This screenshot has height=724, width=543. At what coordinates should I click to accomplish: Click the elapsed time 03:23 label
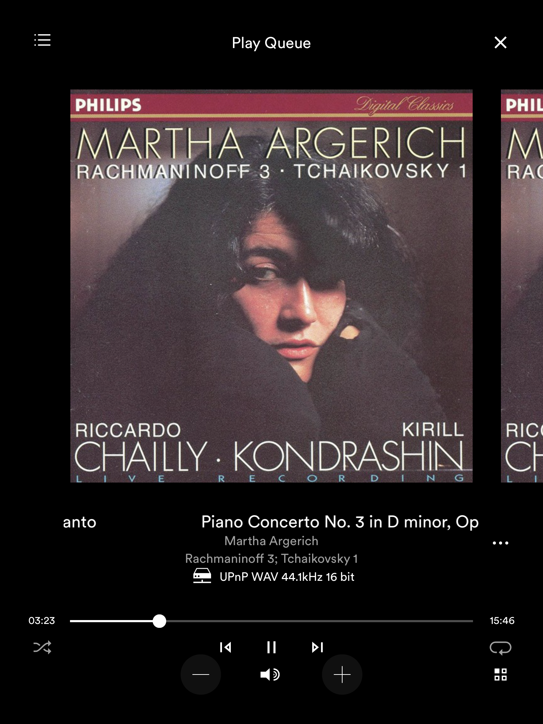pos(42,620)
